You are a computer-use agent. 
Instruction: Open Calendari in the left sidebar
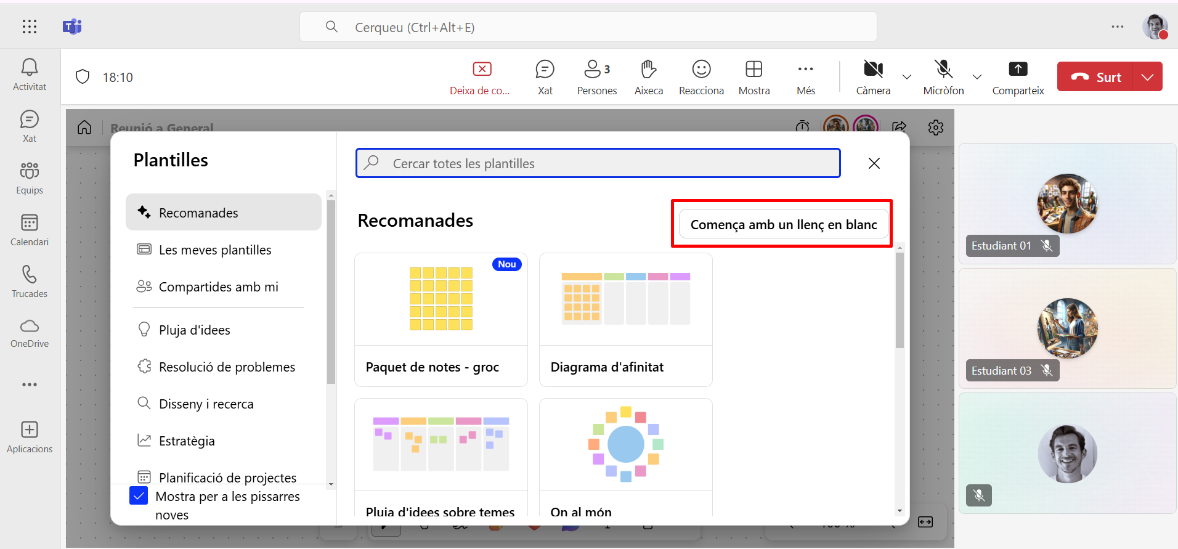[30, 229]
